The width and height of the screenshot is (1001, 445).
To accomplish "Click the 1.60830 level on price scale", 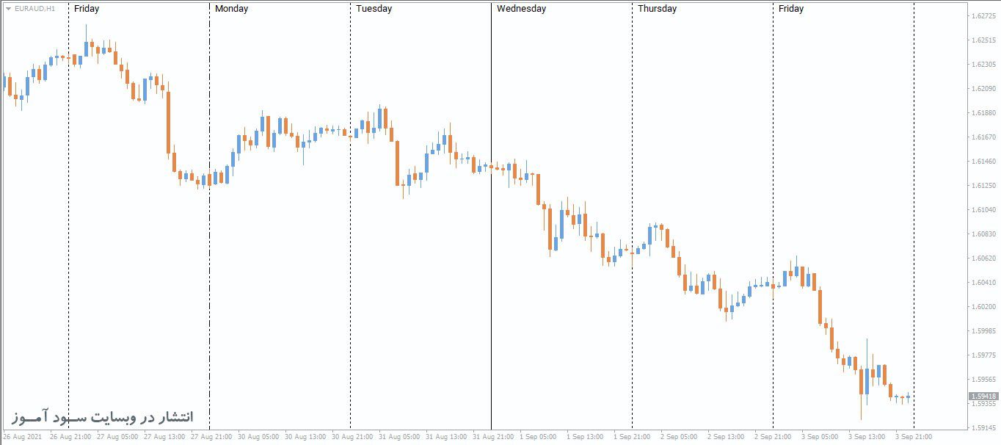I will pos(983,234).
